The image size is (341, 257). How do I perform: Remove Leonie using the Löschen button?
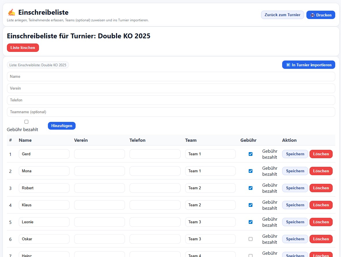[321, 222]
